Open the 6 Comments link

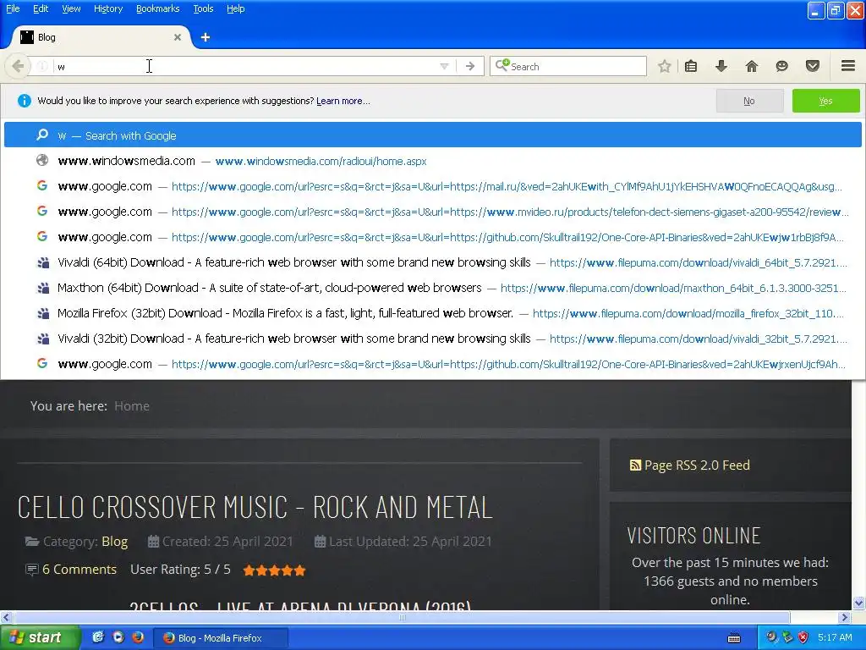click(x=79, y=570)
